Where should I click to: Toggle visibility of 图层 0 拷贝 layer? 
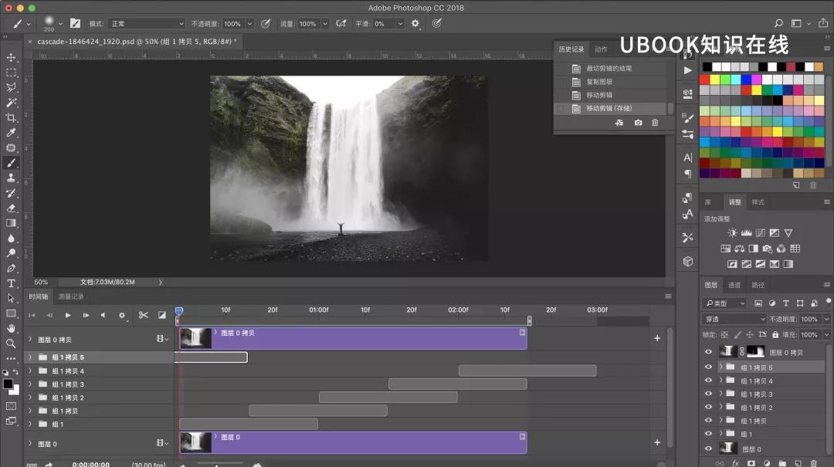click(x=708, y=351)
